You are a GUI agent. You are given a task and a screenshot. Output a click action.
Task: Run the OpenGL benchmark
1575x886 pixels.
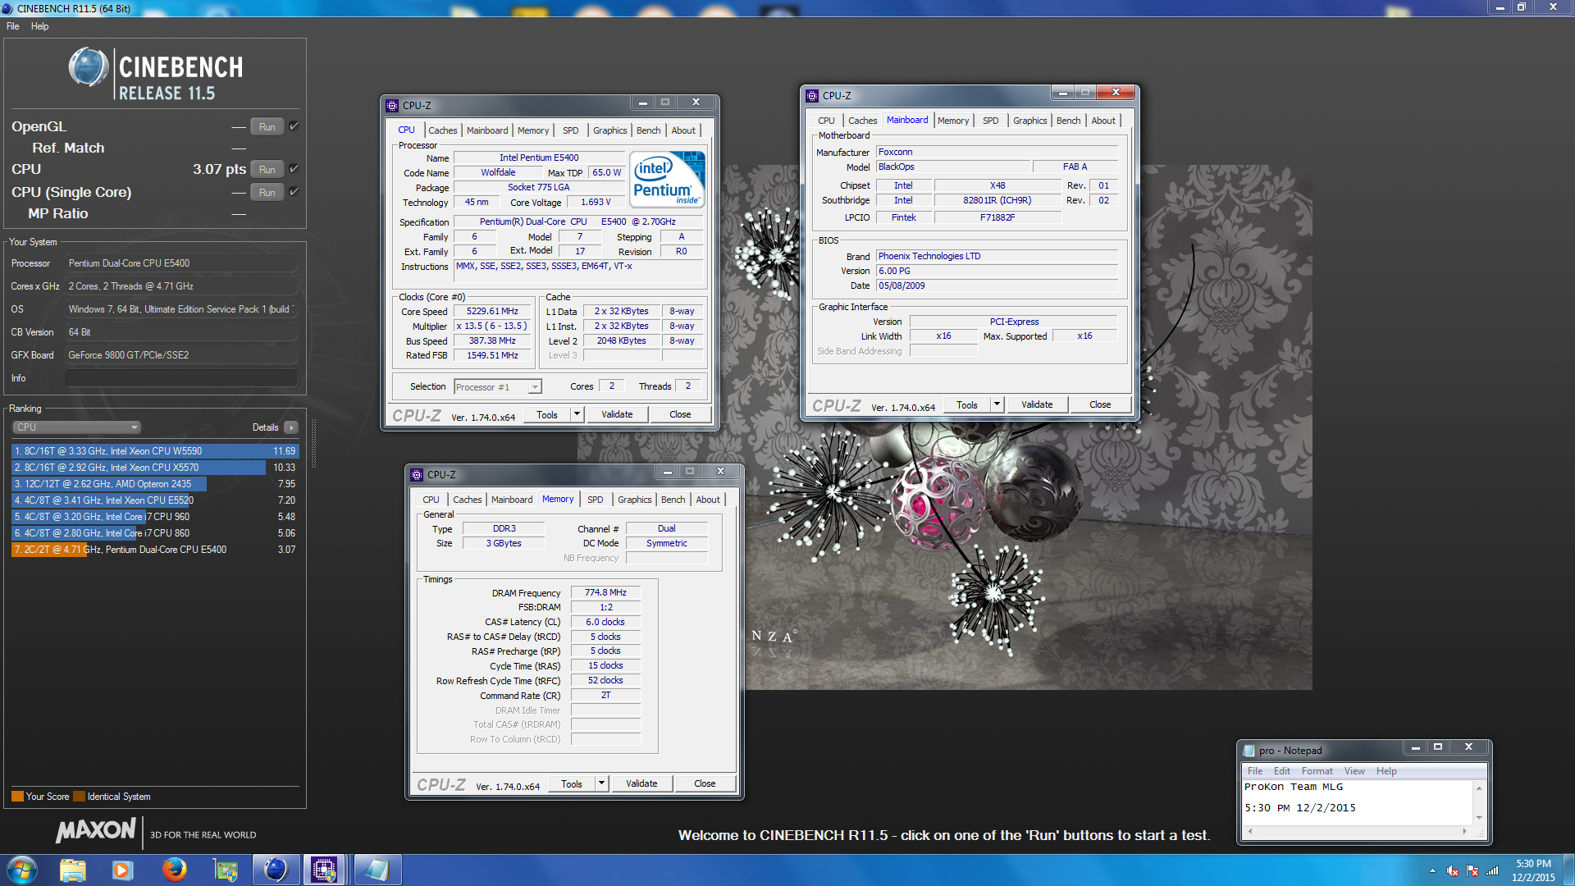coord(267,127)
